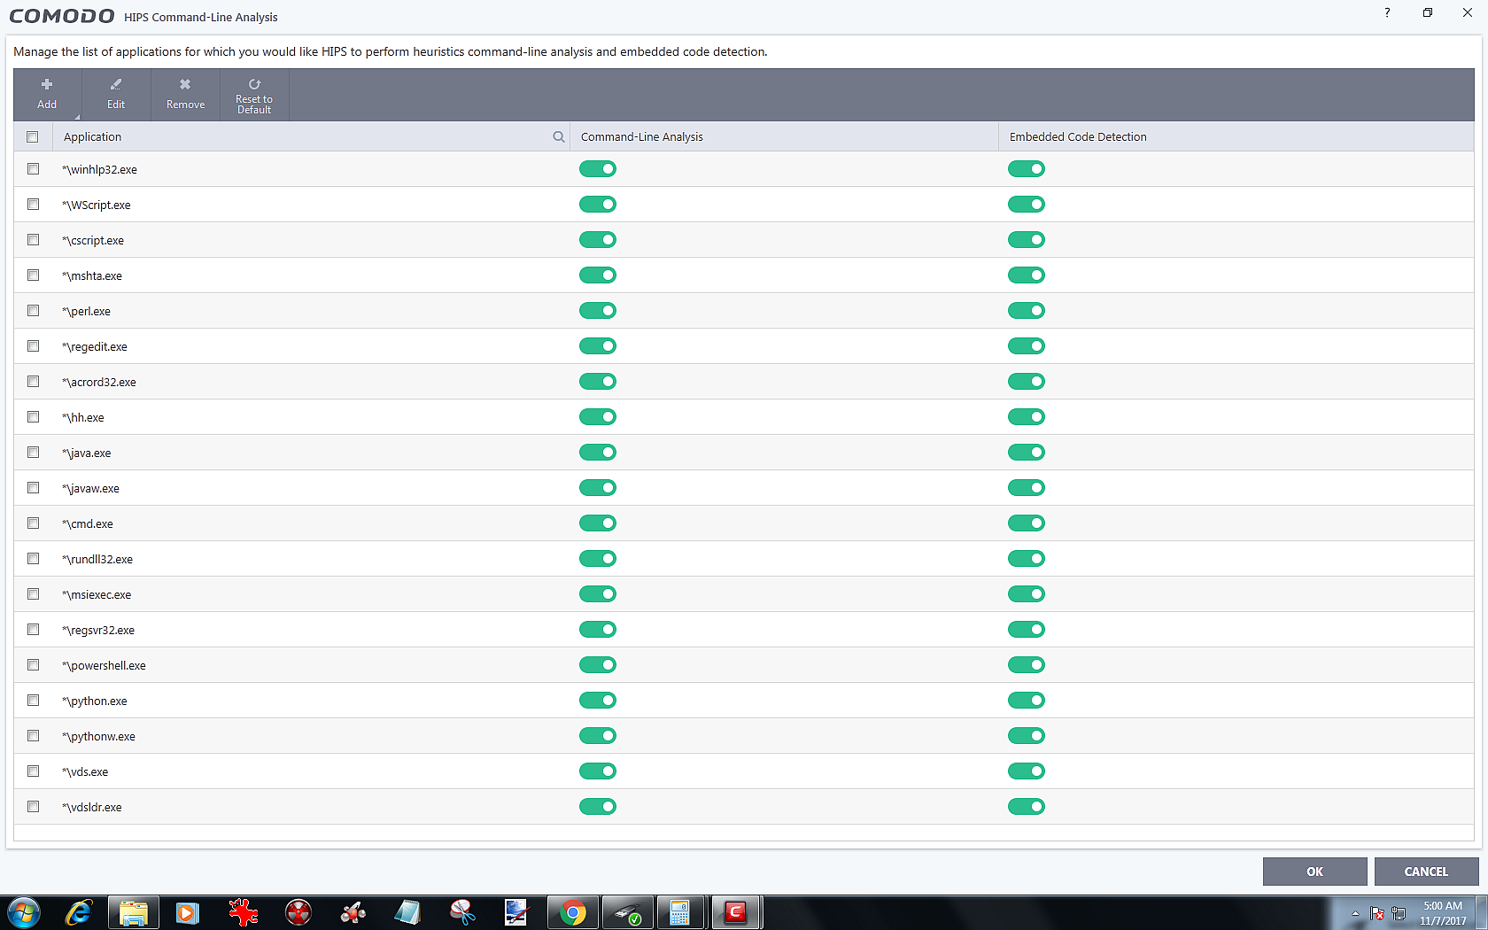
Task: Open the Snipping Tool from the taskbar
Action: coord(462,912)
